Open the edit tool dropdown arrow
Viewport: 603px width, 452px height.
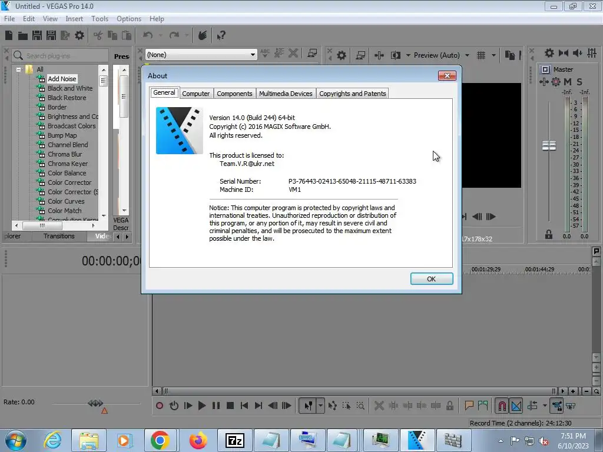coord(320,406)
